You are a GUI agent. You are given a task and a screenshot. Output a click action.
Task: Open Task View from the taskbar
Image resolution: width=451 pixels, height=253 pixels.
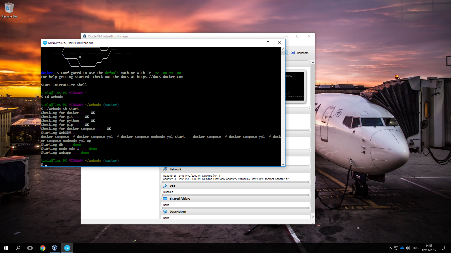point(30,248)
